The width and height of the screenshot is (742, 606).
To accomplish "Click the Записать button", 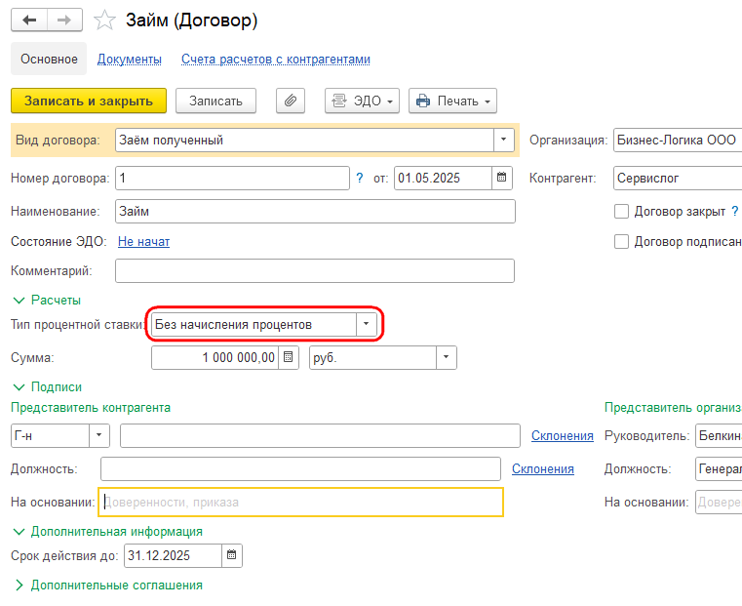I will 215,101.
